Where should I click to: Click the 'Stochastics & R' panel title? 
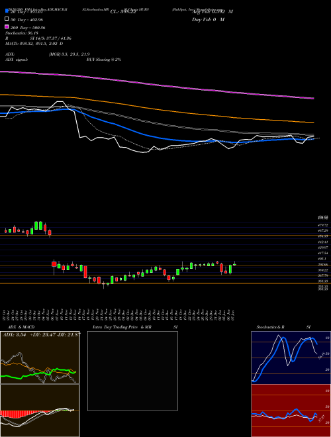coord(271,327)
